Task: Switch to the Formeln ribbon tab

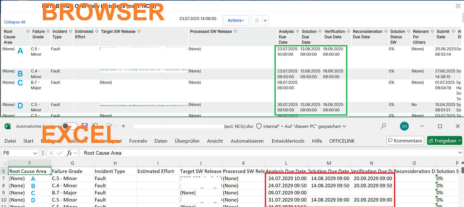Action: [138, 141]
